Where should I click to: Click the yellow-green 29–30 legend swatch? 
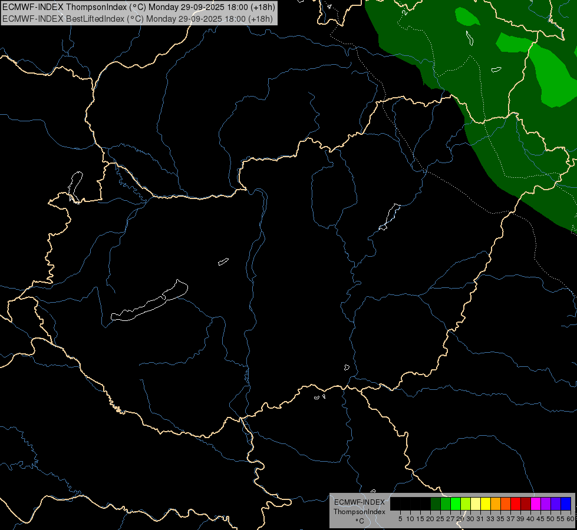click(x=466, y=503)
